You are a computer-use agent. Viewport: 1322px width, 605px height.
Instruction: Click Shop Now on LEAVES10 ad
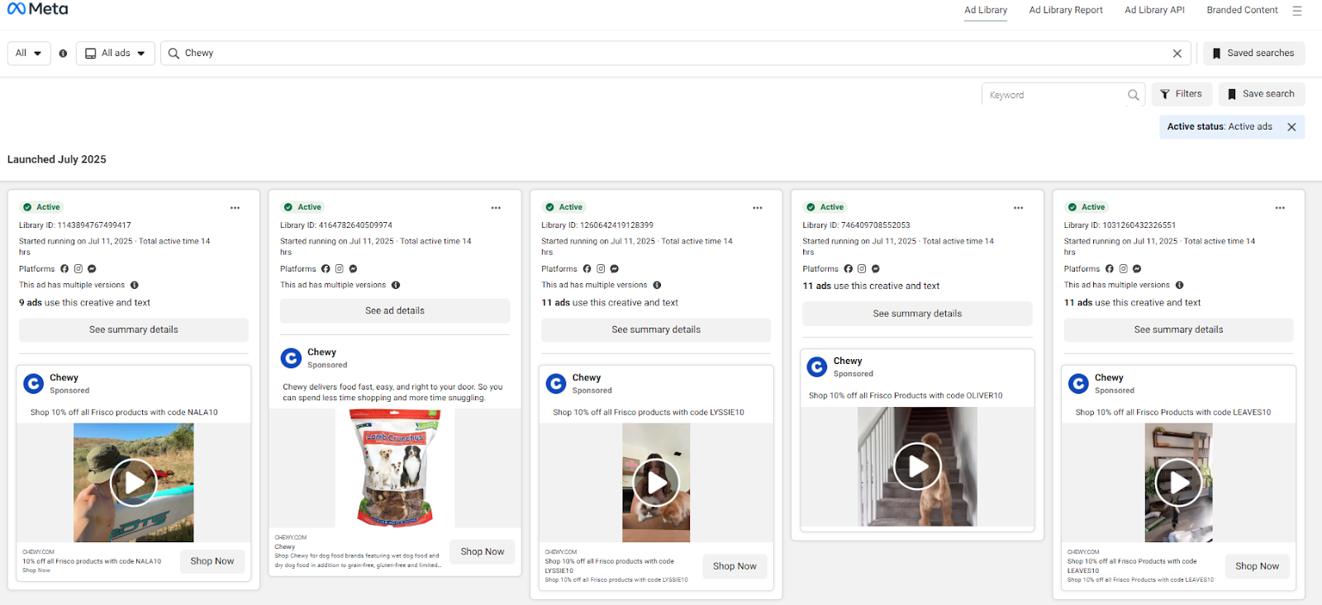[1257, 566]
